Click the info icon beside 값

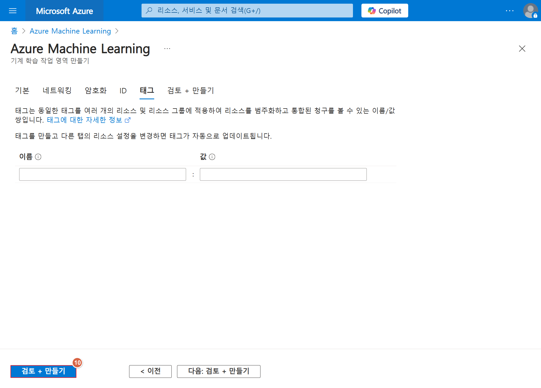click(212, 157)
